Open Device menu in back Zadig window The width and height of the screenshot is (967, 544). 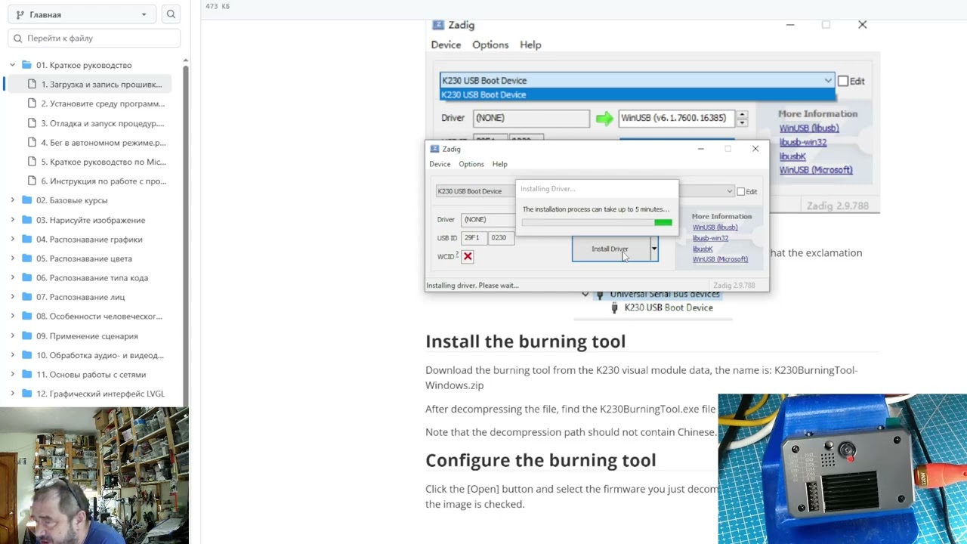point(446,45)
